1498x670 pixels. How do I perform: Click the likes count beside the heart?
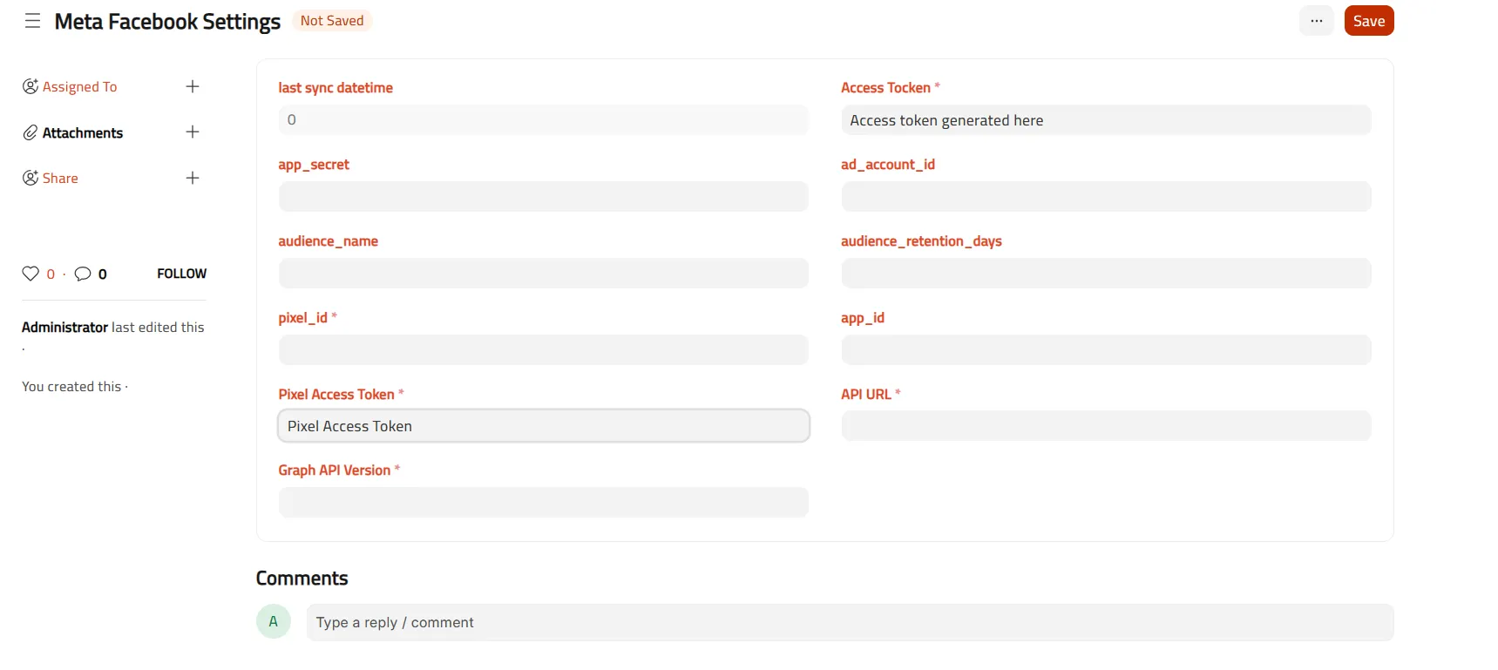[x=51, y=274]
